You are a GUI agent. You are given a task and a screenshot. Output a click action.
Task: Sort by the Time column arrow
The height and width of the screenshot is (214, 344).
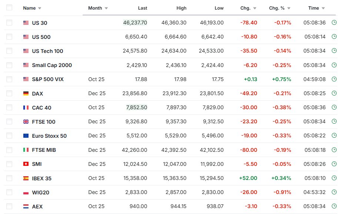tap(323, 9)
